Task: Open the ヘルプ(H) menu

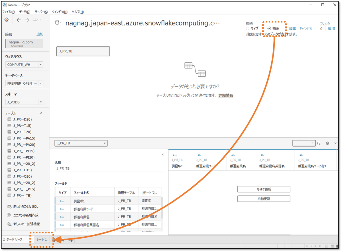Action: point(78,12)
